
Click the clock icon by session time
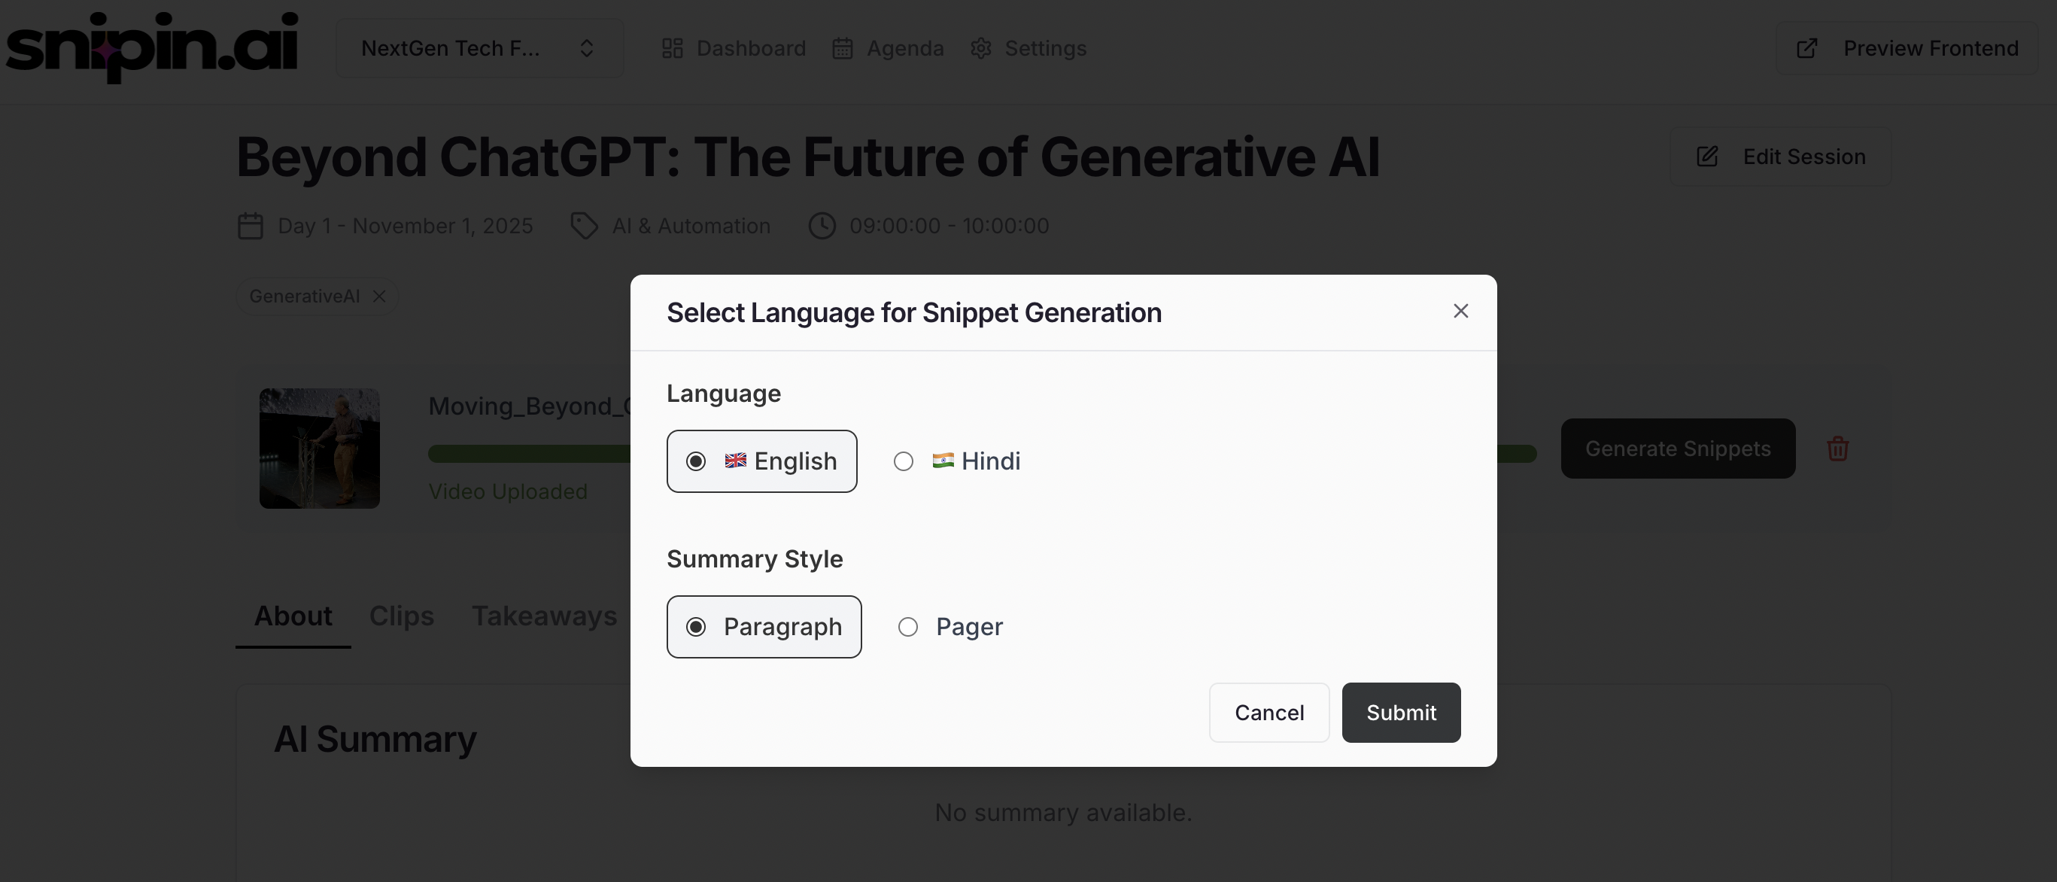(822, 226)
